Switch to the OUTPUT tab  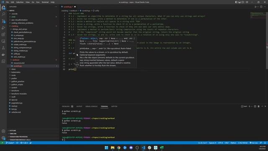click(x=79, y=106)
